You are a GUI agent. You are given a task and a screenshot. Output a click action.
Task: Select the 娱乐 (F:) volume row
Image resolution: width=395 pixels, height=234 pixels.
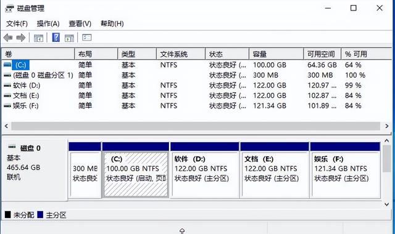tap(197, 106)
